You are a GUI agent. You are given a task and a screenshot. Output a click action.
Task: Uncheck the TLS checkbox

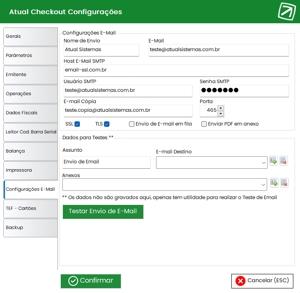coord(107,124)
